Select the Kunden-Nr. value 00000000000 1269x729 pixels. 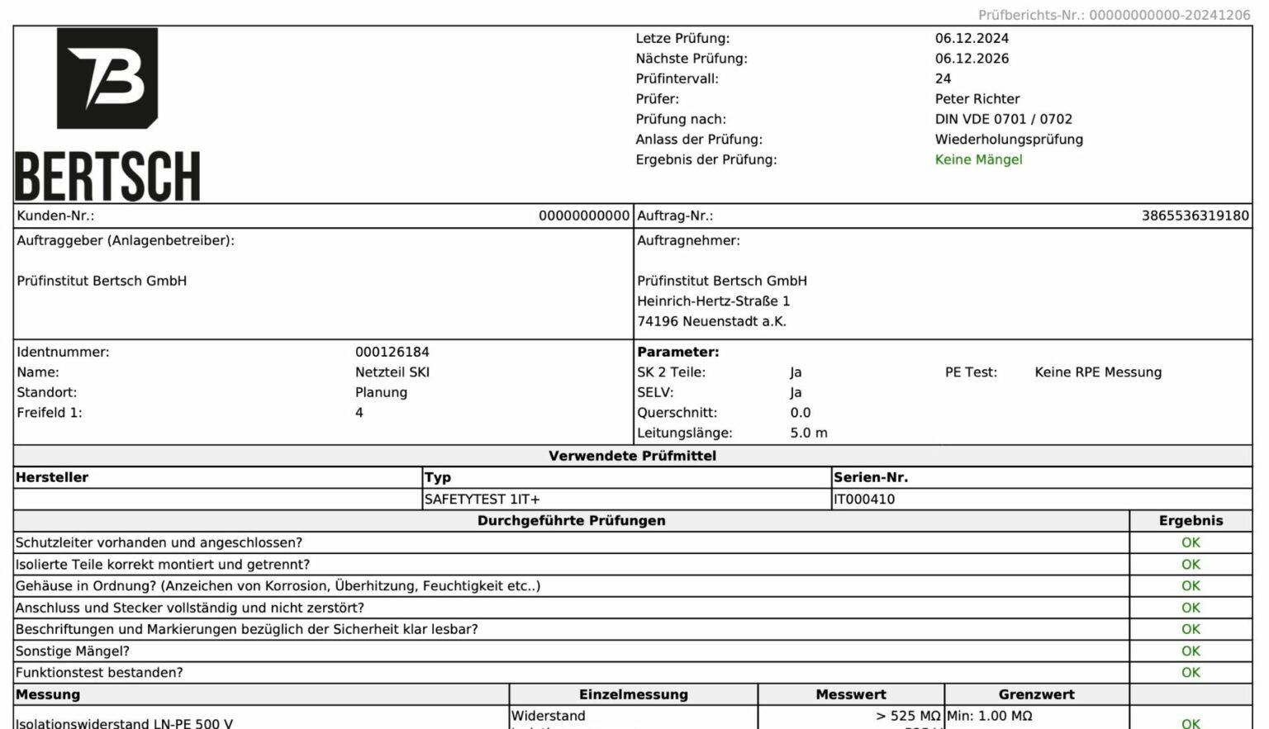(x=583, y=215)
